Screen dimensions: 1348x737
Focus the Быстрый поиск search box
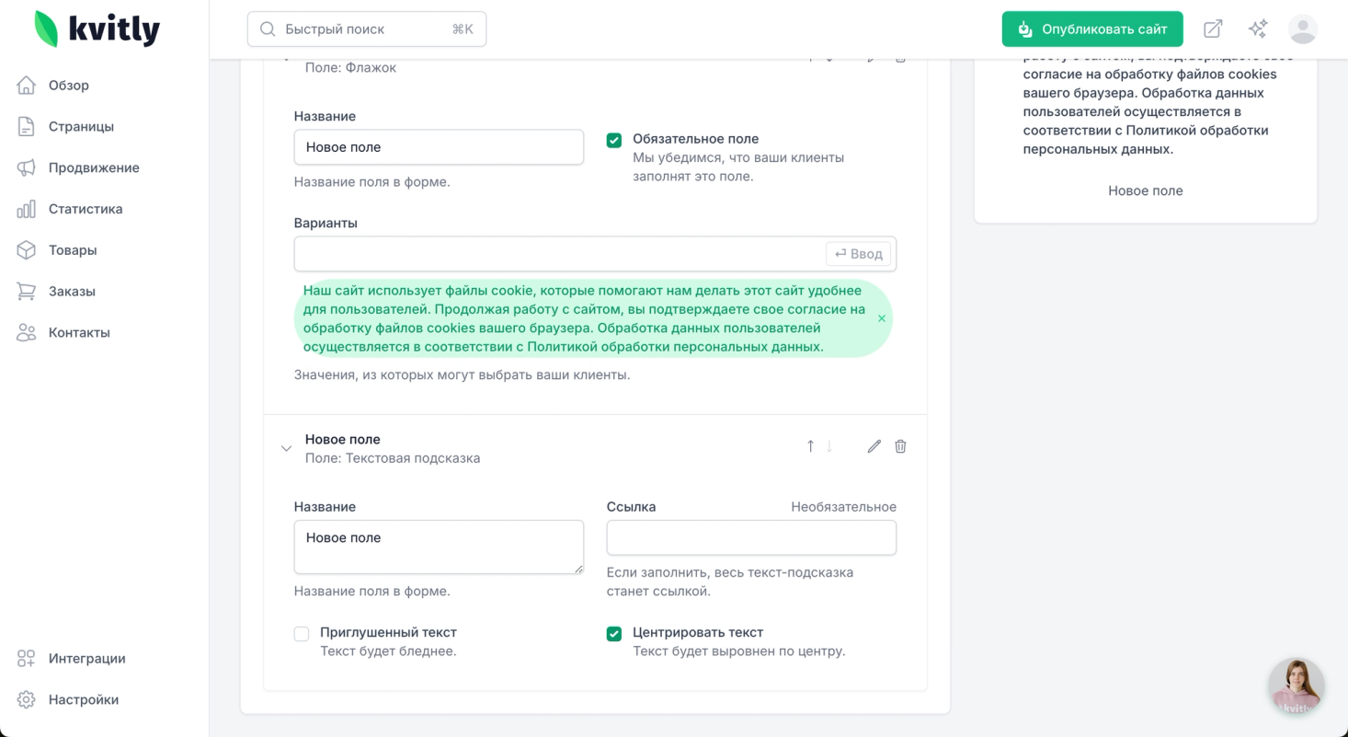pyautogui.click(x=366, y=29)
